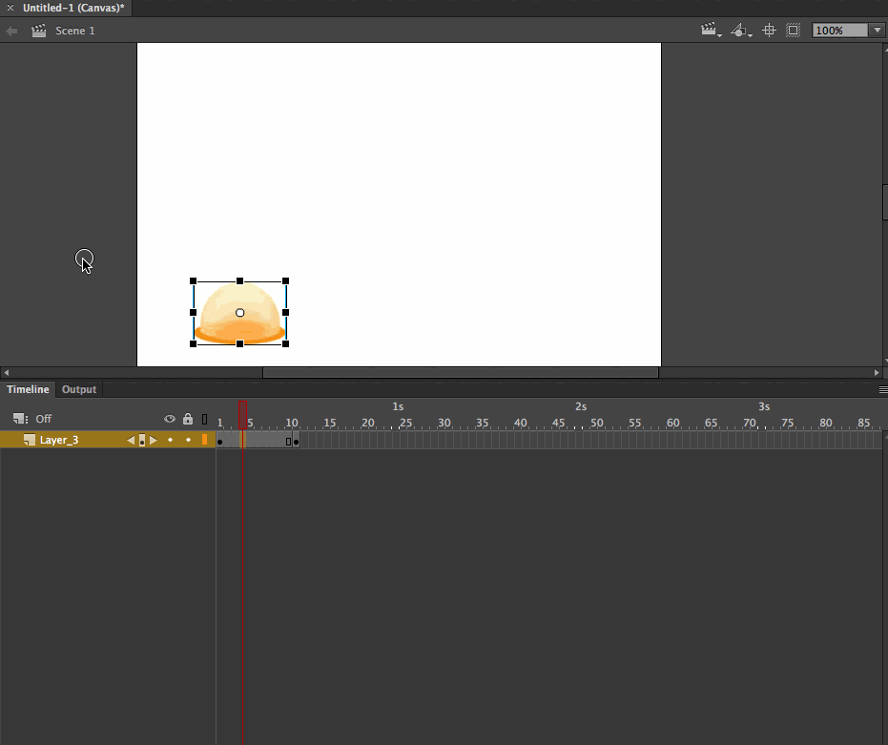Lock the Layer_3 layer
The height and width of the screenshot is (745, 888).
pos(188,440)
